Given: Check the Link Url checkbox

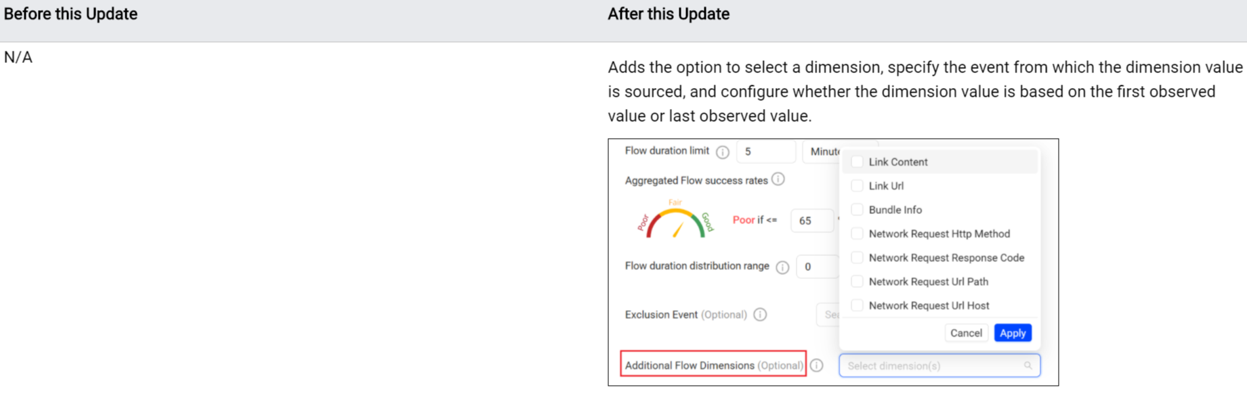Looking at the screenshot, I should click(x=857, y=185).
